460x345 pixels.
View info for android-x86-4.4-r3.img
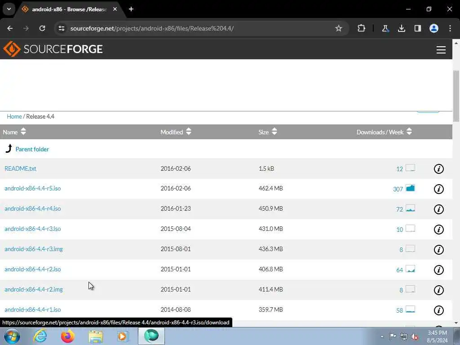point(438,250)
